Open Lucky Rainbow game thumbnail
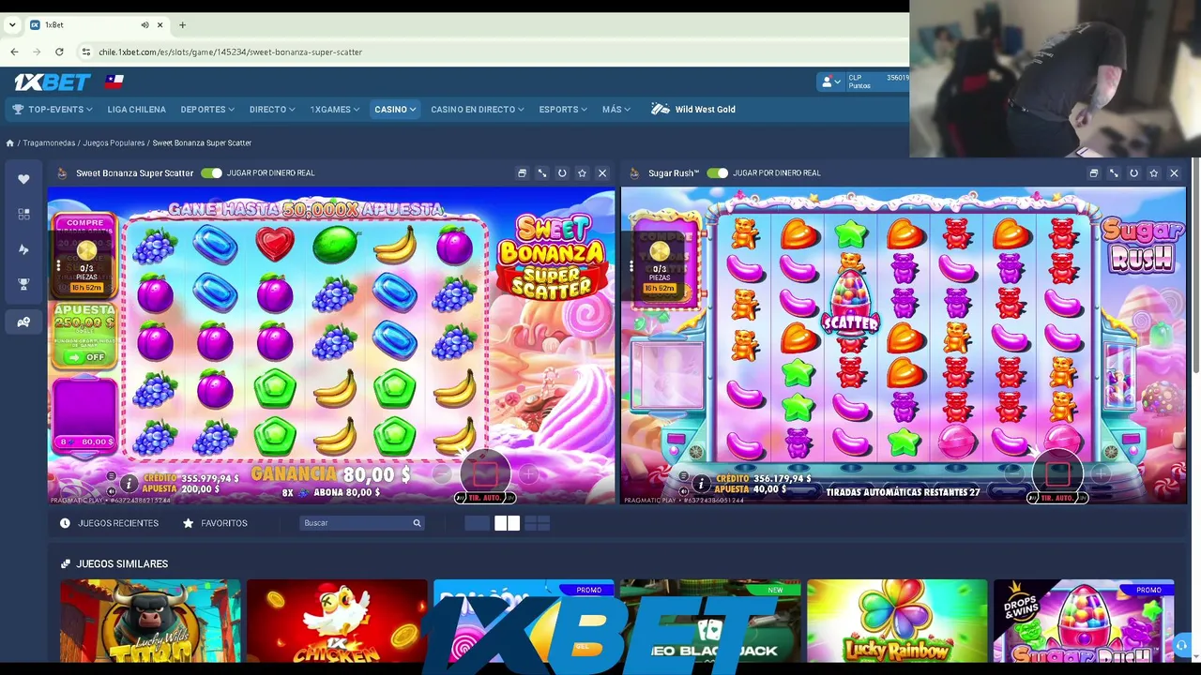This screenshot has height=675, width=1201. 897,622
